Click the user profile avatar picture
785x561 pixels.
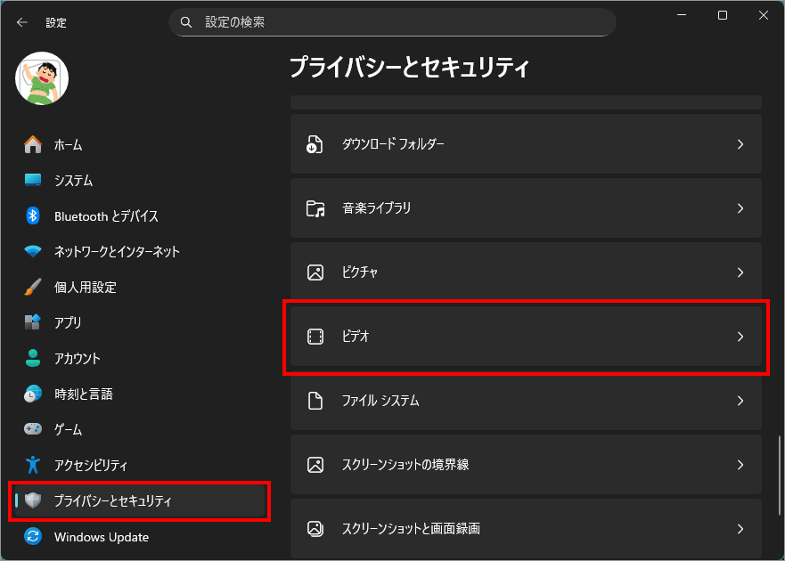42,77
